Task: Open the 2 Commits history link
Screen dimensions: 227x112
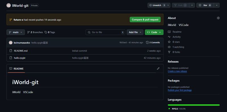Action: pos(153,43)
